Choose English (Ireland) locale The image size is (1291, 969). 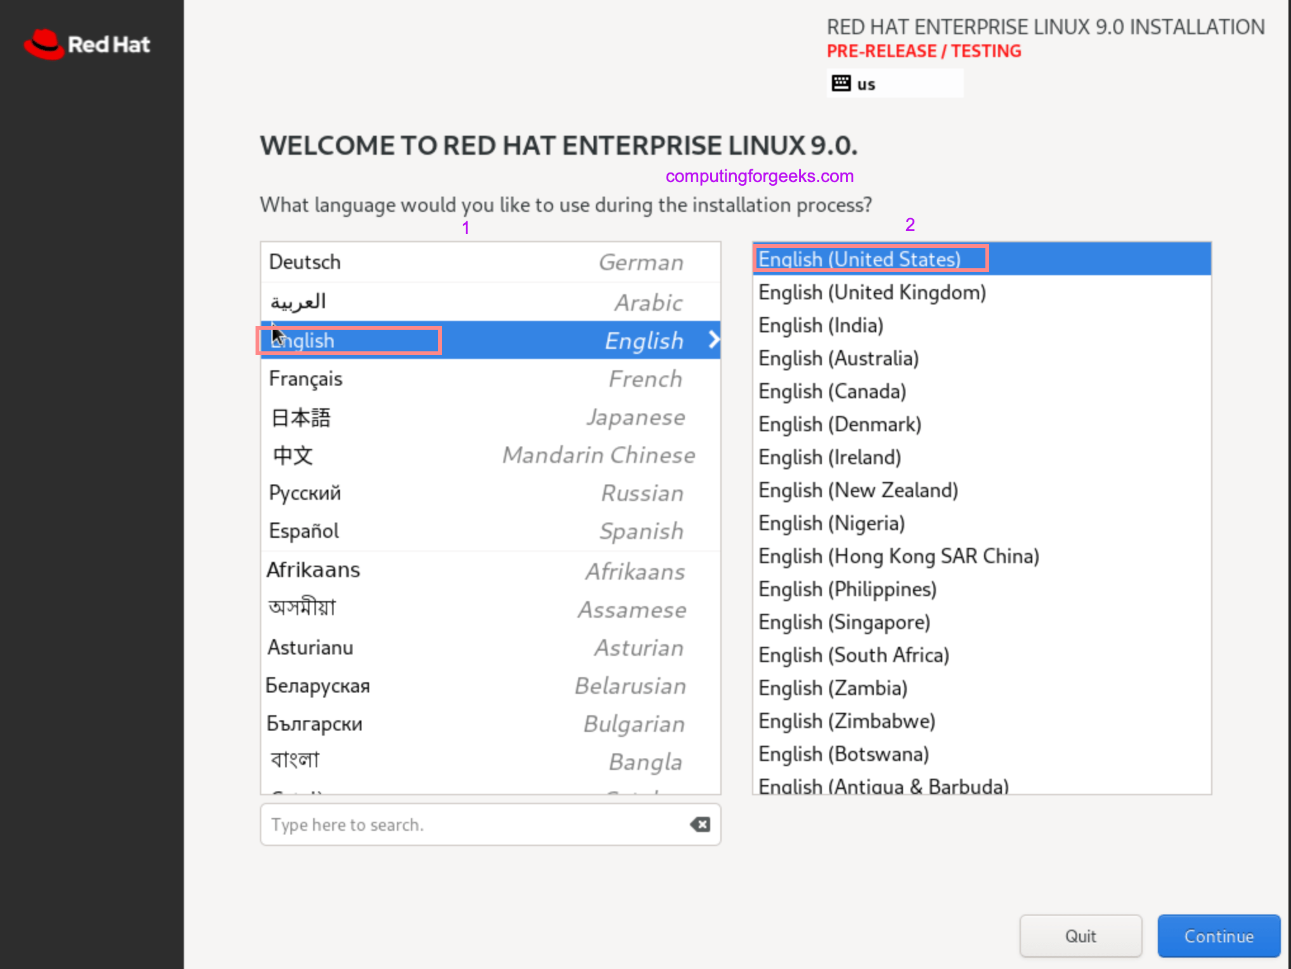pos(982,457)
